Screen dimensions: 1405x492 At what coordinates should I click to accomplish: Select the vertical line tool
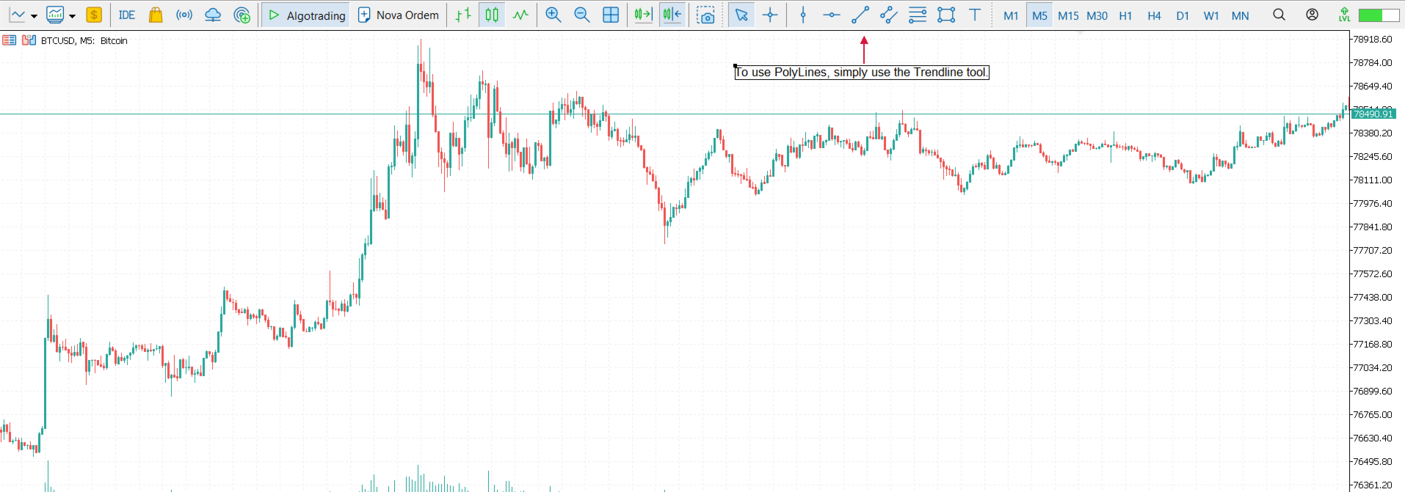pyautogui.click(x=803, y=15)
